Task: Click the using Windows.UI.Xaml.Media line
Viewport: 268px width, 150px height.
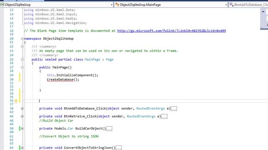Action: pos(50,19)
